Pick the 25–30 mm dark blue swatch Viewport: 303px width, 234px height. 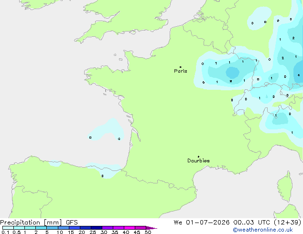pyautogui.click(x=97, y=228)
